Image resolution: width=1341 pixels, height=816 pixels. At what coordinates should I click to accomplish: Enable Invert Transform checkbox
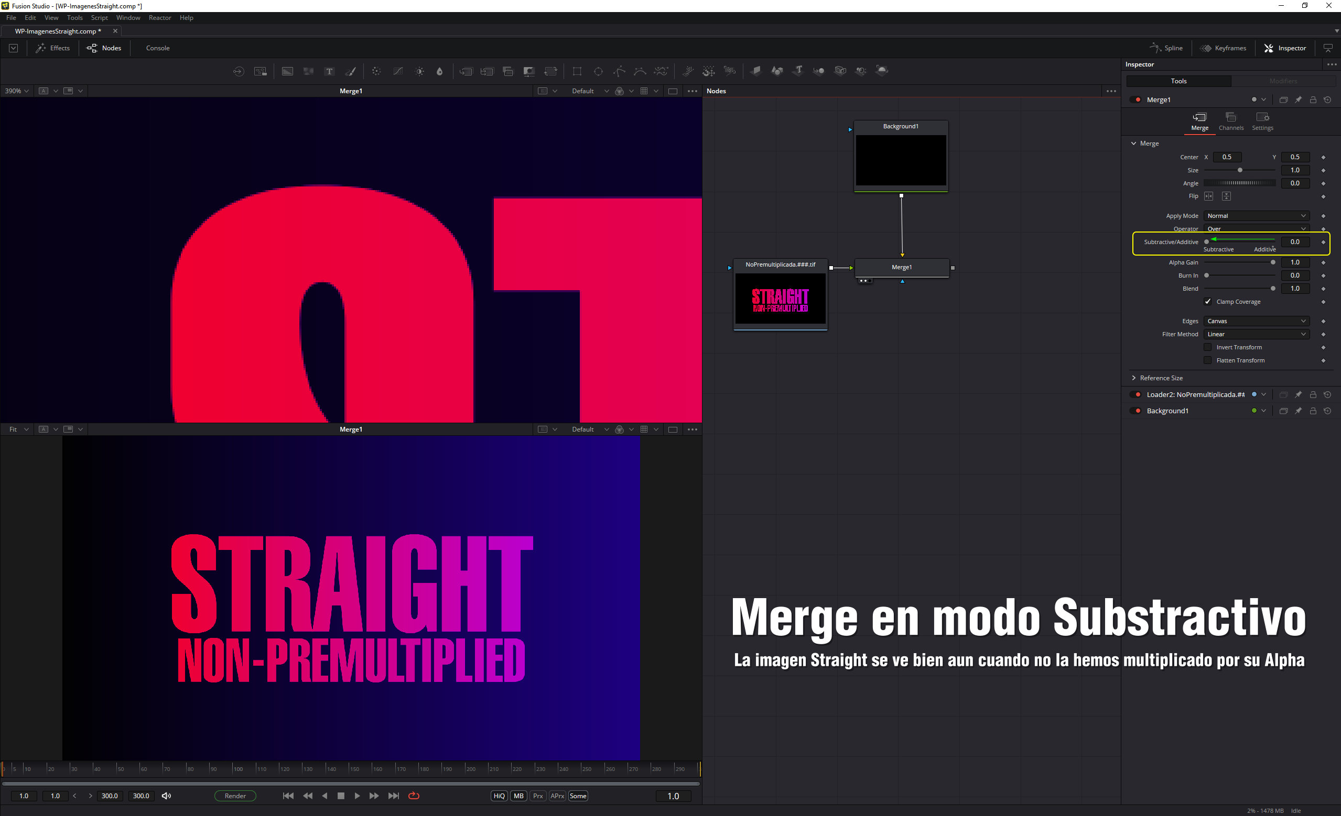(x=1208, y=347)
